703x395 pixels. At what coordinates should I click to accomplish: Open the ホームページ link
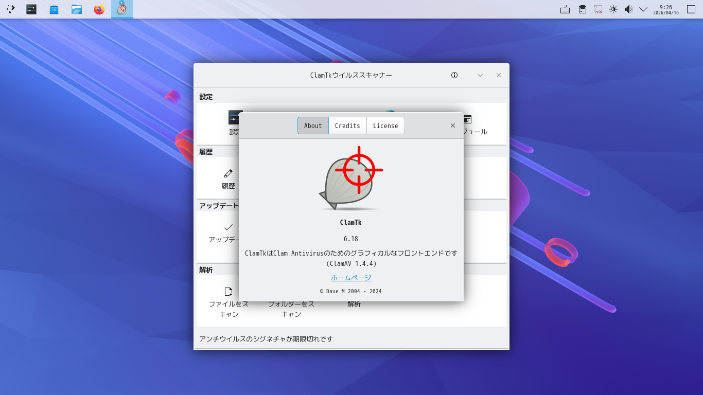pyautogui.click(x=351, y=278)
